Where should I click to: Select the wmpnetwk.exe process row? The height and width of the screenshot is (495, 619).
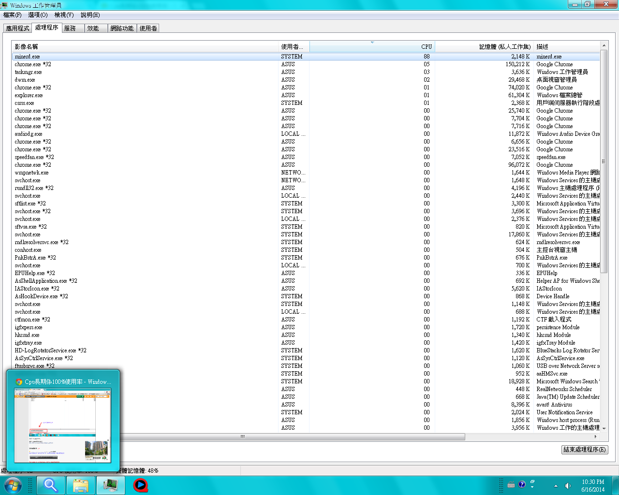point(306,173)
